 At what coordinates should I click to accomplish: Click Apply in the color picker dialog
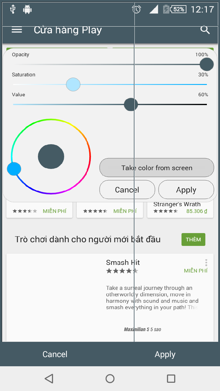pyautogui.click(x=186, y=190)
